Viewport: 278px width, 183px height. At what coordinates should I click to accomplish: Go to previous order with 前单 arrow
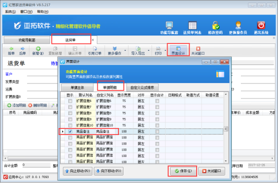click(x=12, y=48)
